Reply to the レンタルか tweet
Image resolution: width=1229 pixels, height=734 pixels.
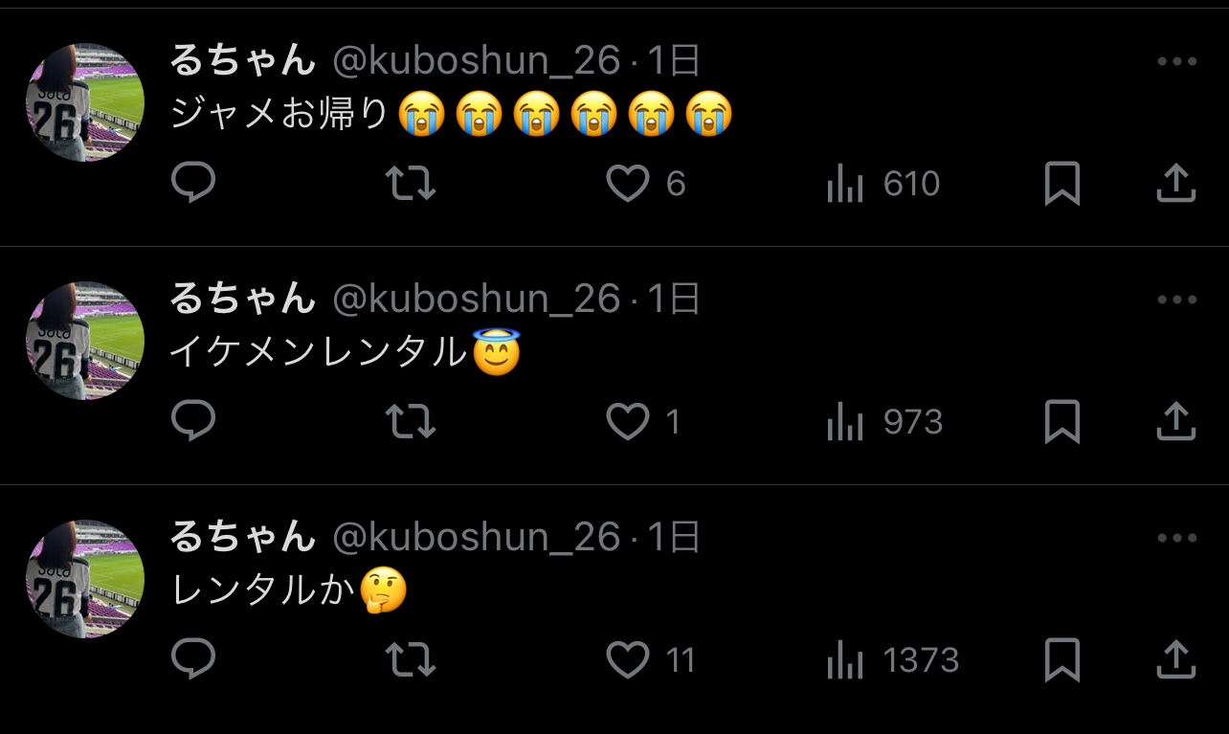(193, 659)
